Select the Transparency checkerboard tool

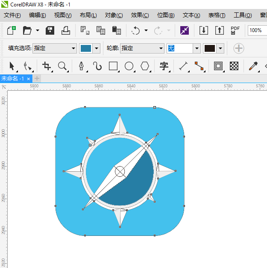click(234, 66)
